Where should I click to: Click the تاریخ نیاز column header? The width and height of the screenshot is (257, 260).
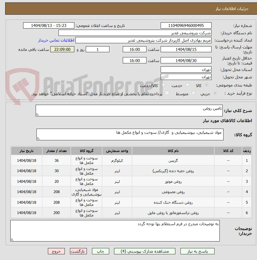(27, 151)
